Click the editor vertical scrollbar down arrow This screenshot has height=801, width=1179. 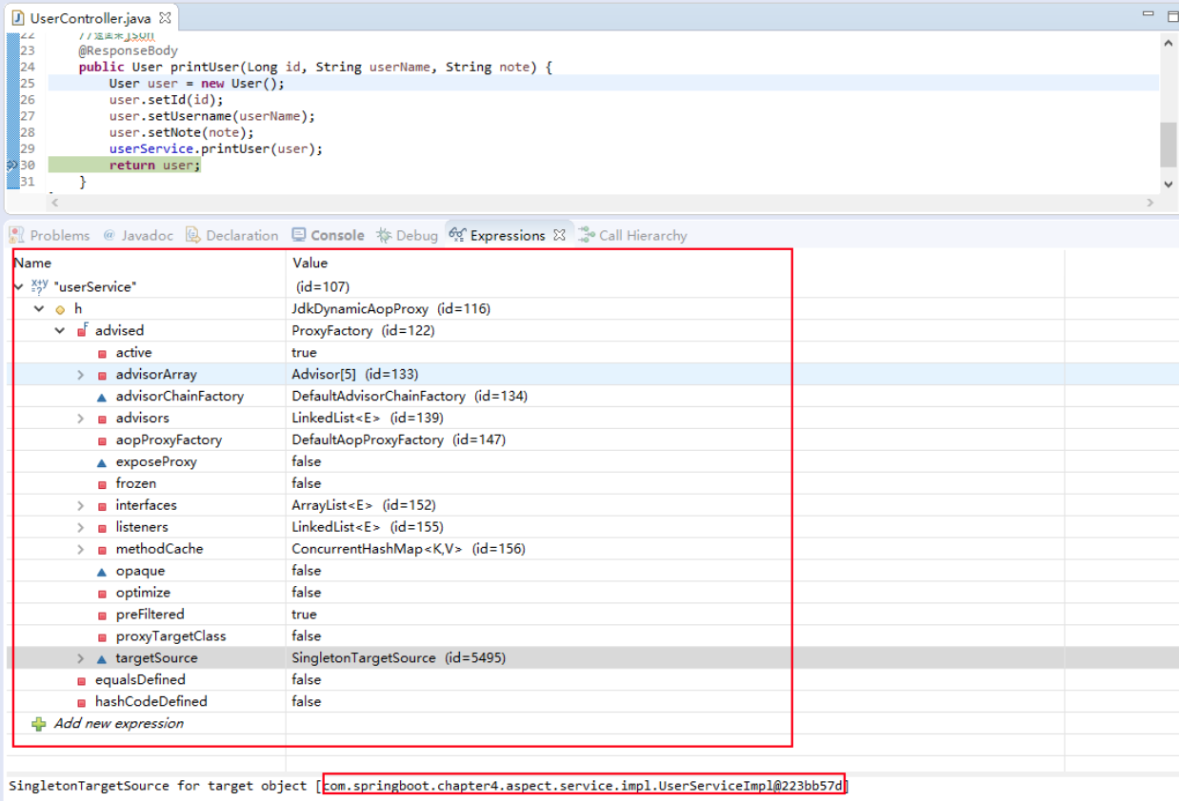(x=1169, y=184)
